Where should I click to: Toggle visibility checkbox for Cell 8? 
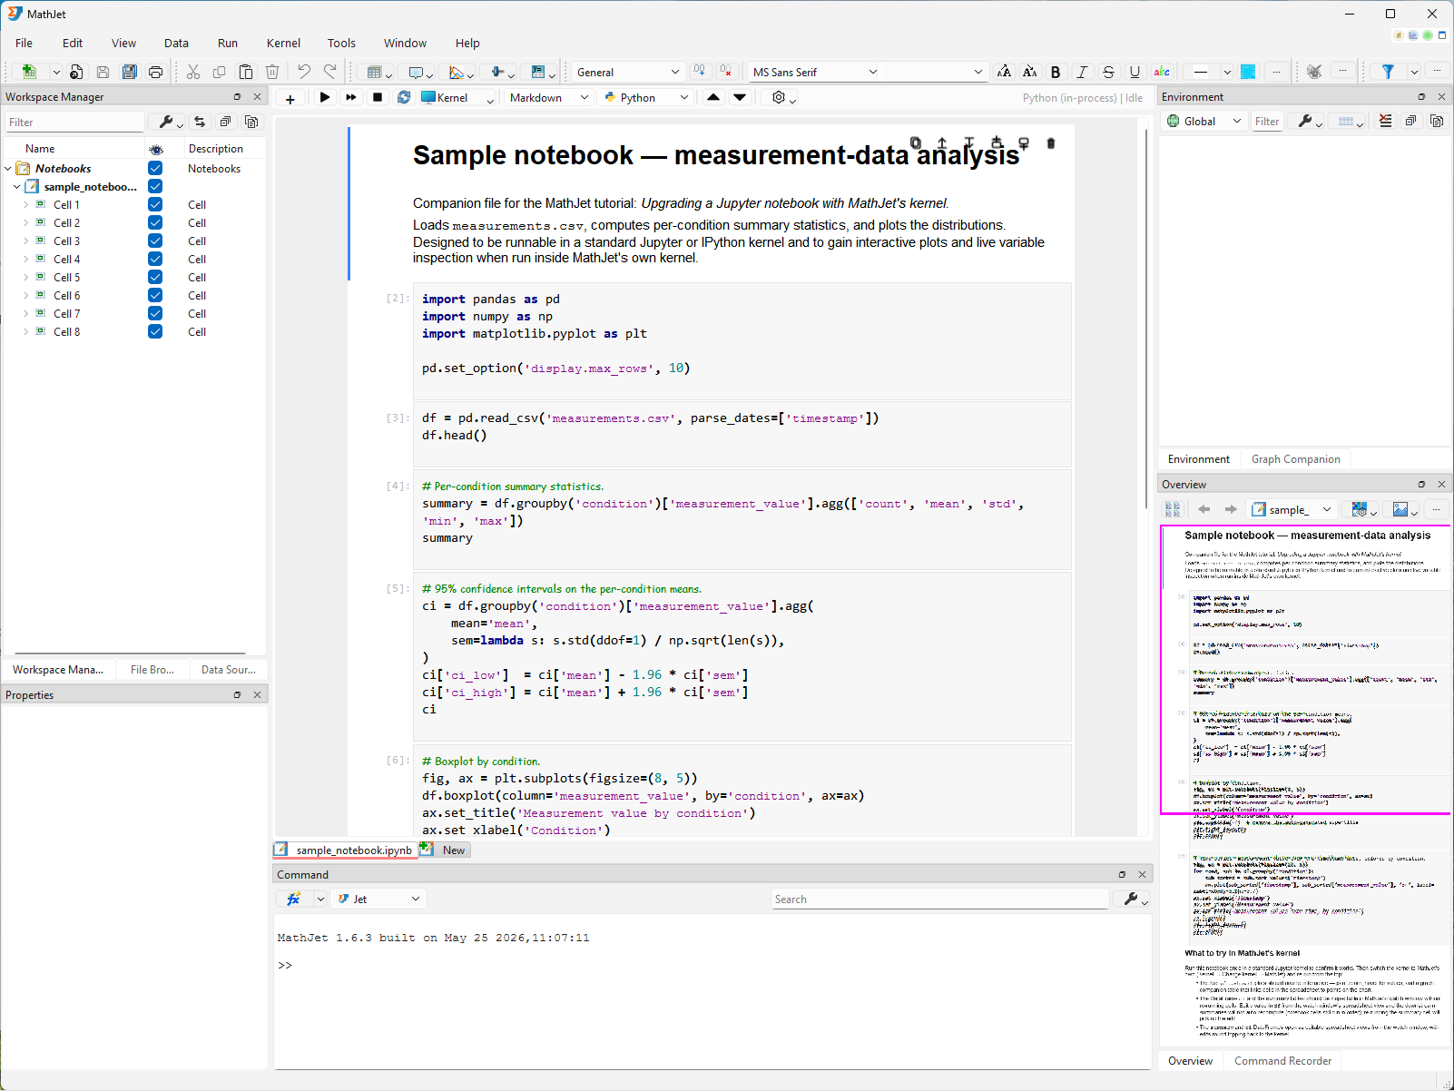point(155,331)
